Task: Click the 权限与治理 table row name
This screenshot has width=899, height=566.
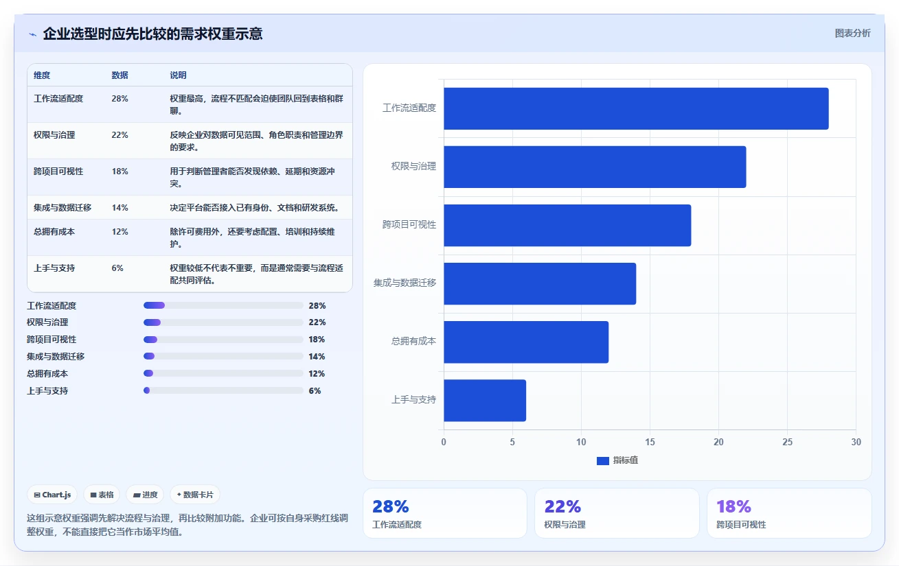Action: 54,135
